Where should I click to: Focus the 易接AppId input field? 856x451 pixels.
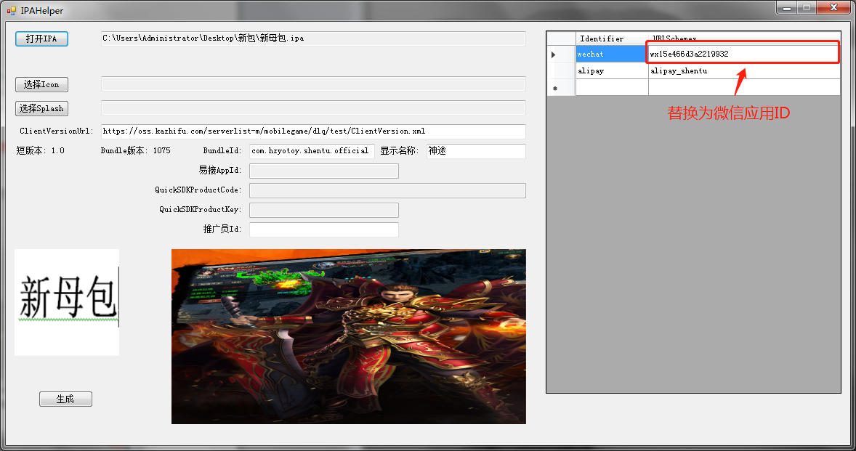[324, 171]
